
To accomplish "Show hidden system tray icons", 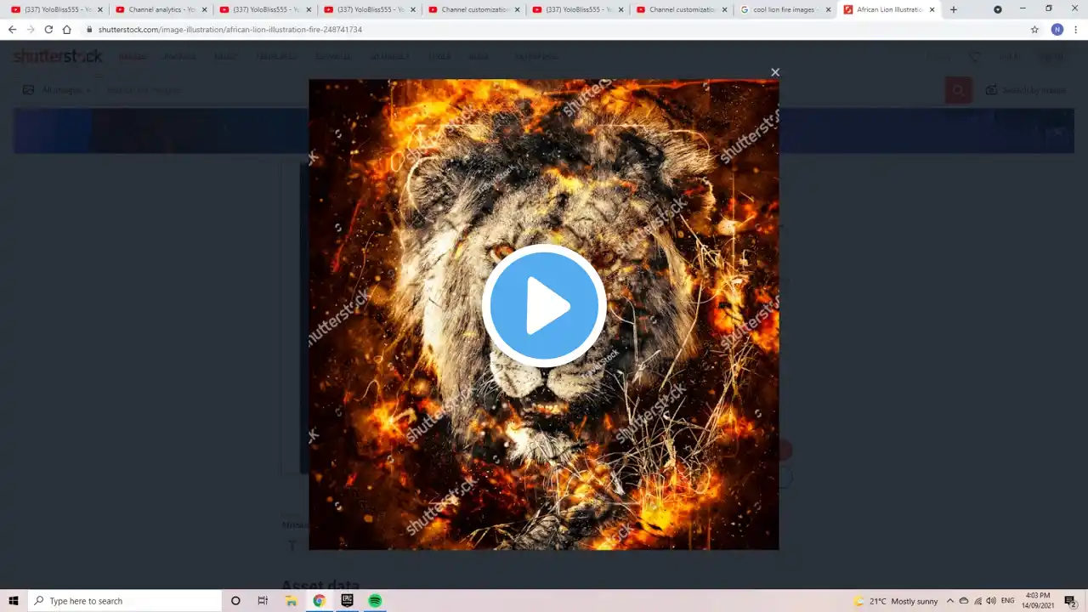I will coord(950,601).
